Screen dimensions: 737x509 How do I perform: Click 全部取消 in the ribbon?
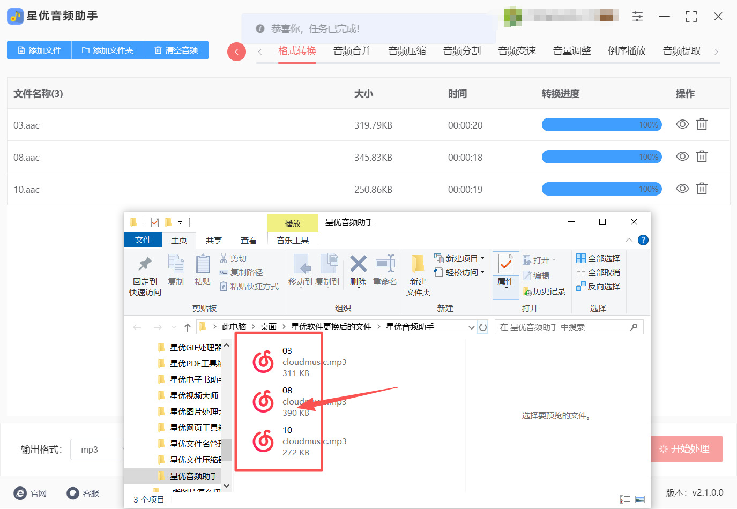coord(598,272)
